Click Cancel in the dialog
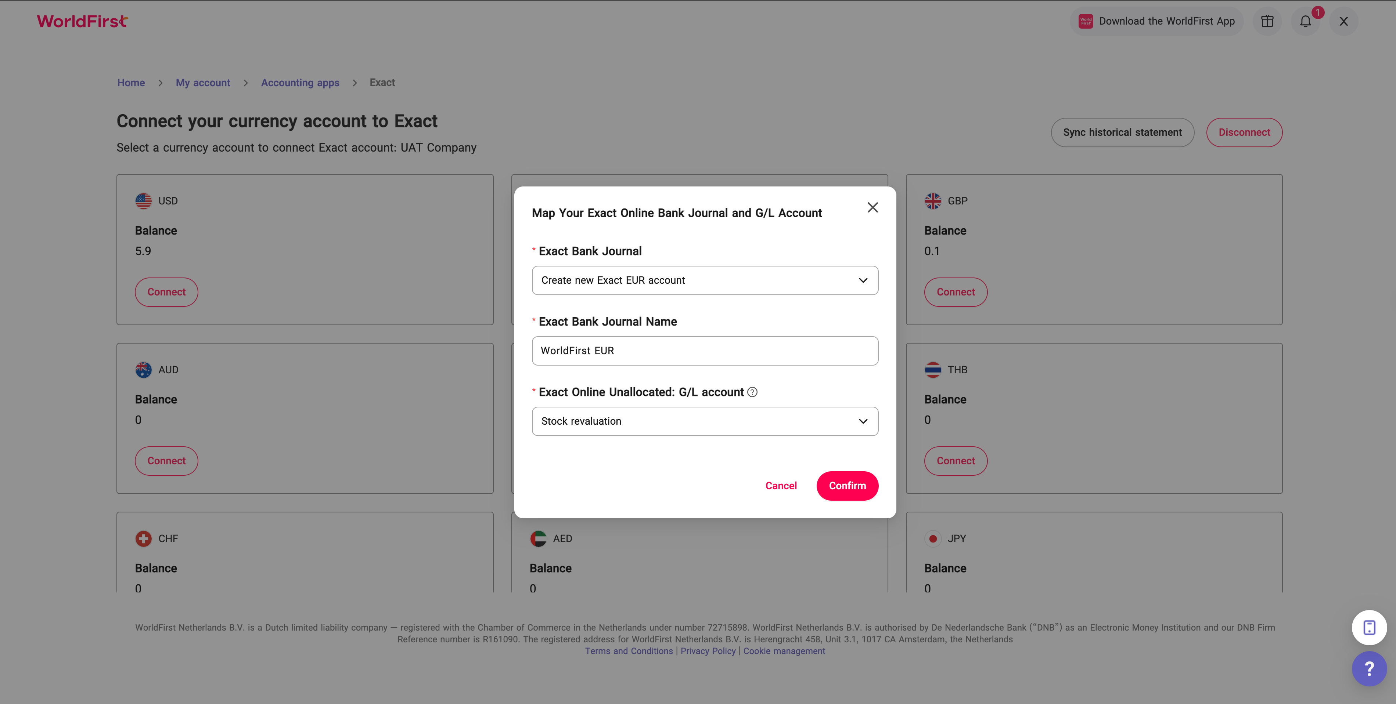This screenshot has width=1396, height=704. 780,485
